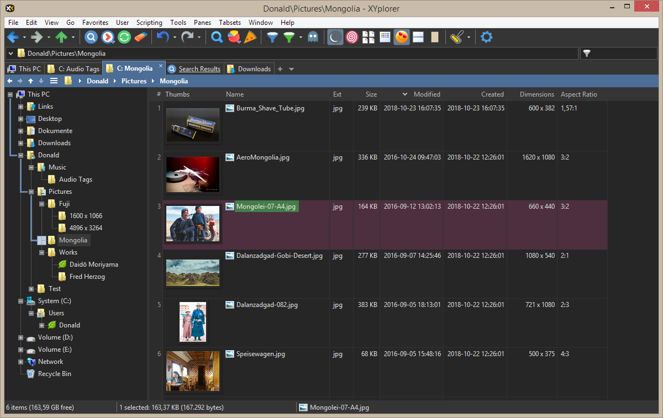Open the address bar dropdown arrow

click(x=11, y=54)
